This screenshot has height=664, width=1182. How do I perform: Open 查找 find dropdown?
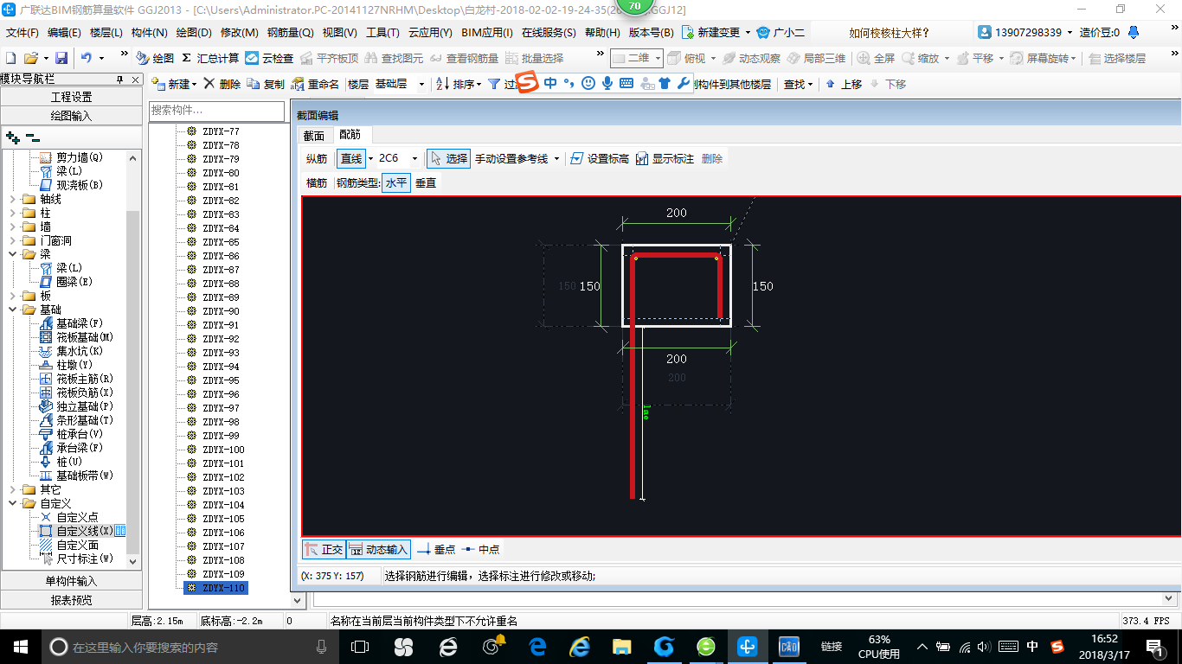798,84
